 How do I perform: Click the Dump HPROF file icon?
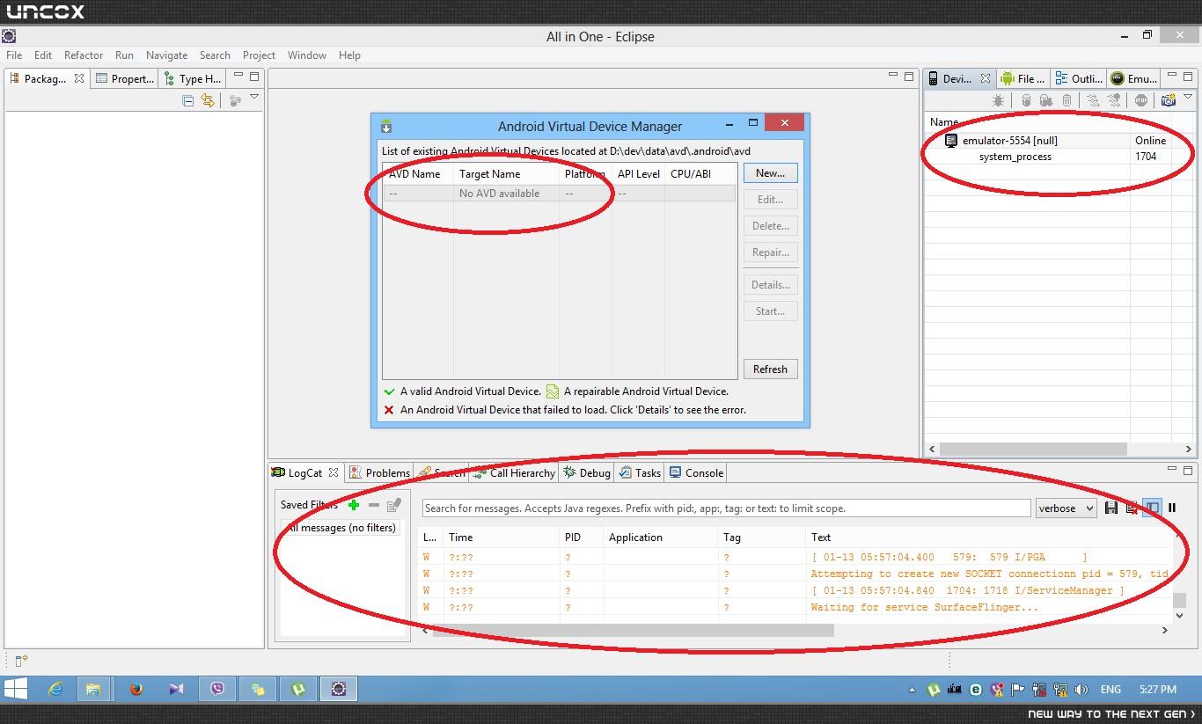tap(1046, 101)
